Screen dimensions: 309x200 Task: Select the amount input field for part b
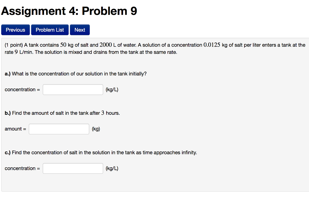point(59,129)
